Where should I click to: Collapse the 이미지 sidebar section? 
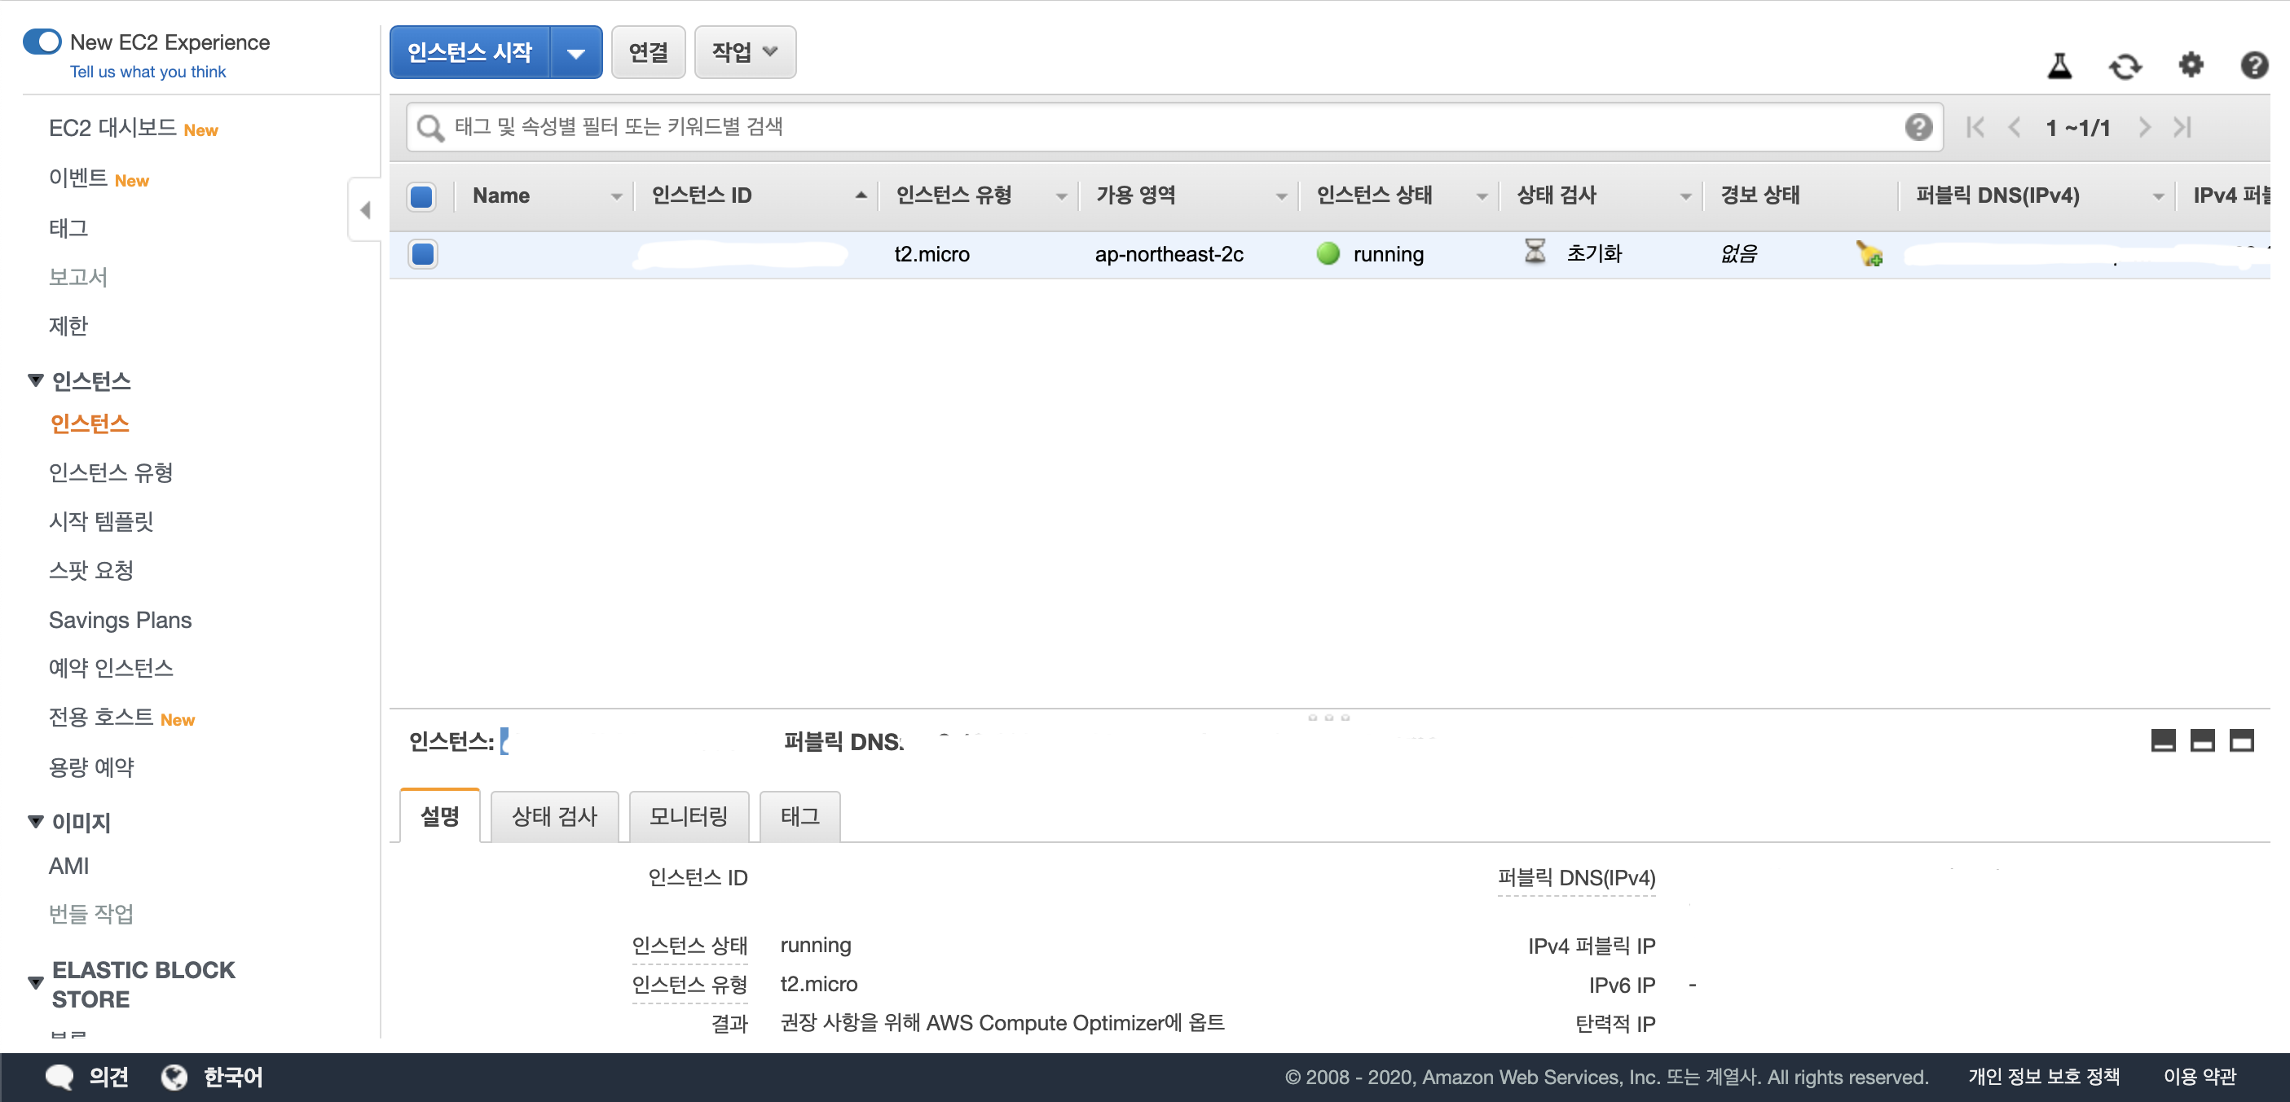36,821
